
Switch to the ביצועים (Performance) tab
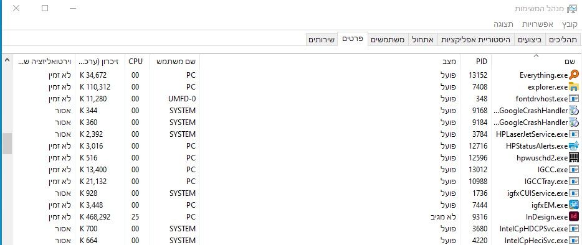(530, 40)
